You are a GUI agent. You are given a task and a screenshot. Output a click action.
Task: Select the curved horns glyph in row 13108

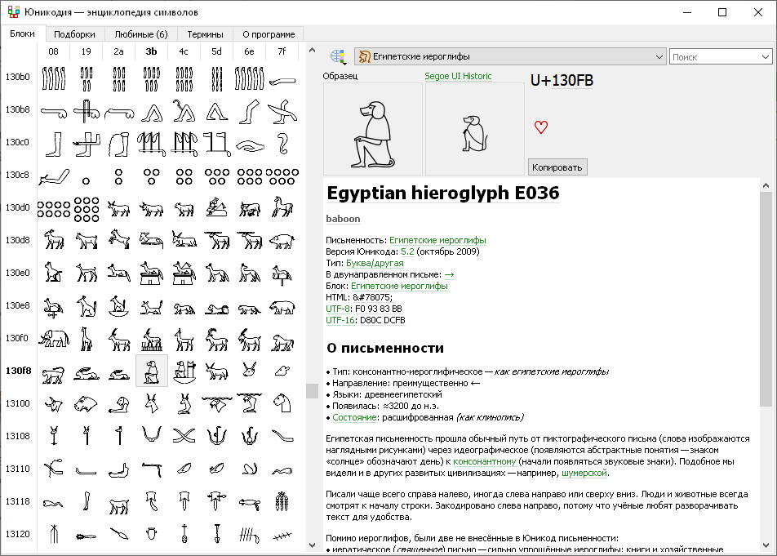[152, 436]
